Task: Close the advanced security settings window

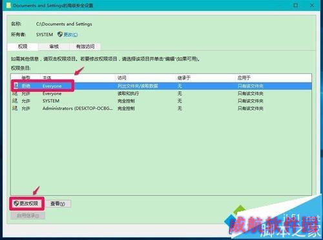Action: (312, 5)
